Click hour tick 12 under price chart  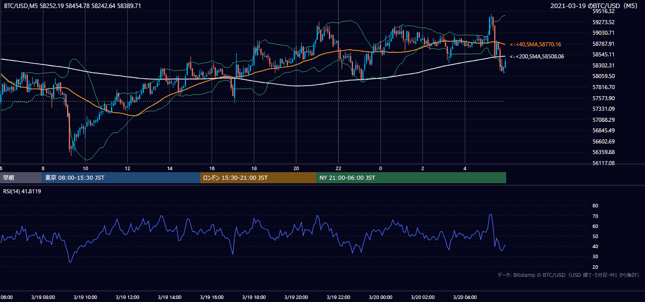pos(128,168)
